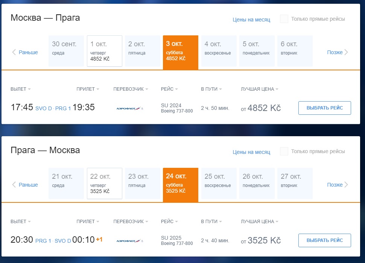Click Aeroflot logo on Moscow–Prague flight
The width and height of the screenshot is (365, 263).
130,108
